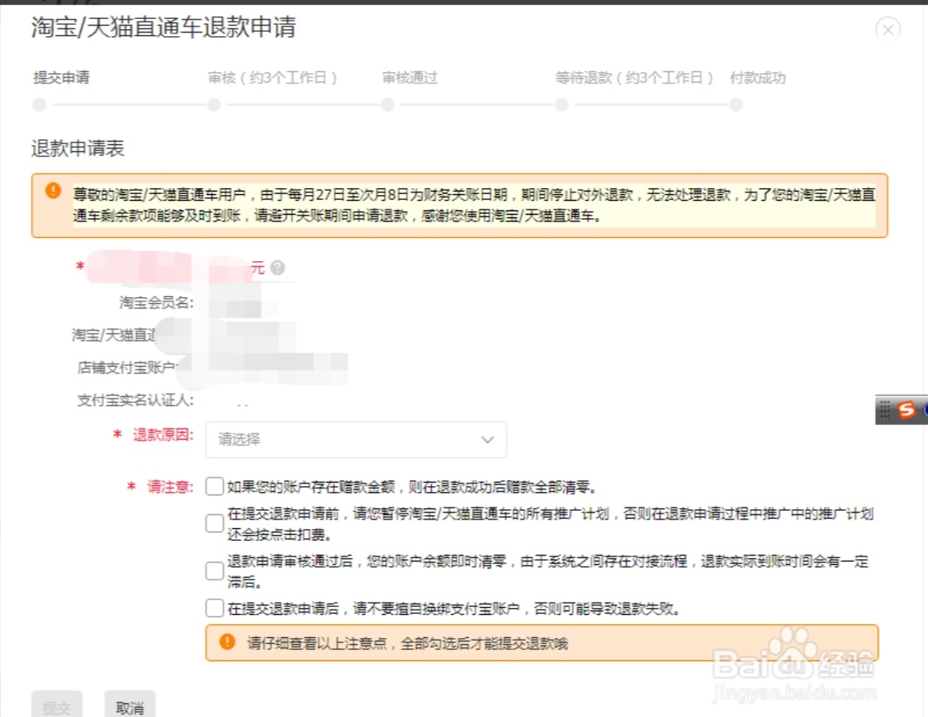Viewport: 928px width, 717px height.
Task: Click the blue circle icon beside the Sogou icon
Action: pyautogui.click(x=925, y=410)
